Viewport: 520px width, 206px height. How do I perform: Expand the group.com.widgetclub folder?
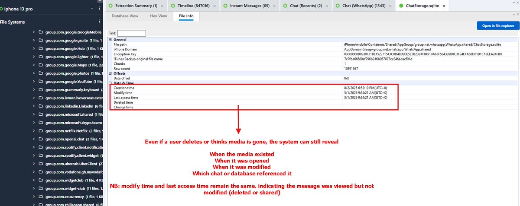point(34,180)
